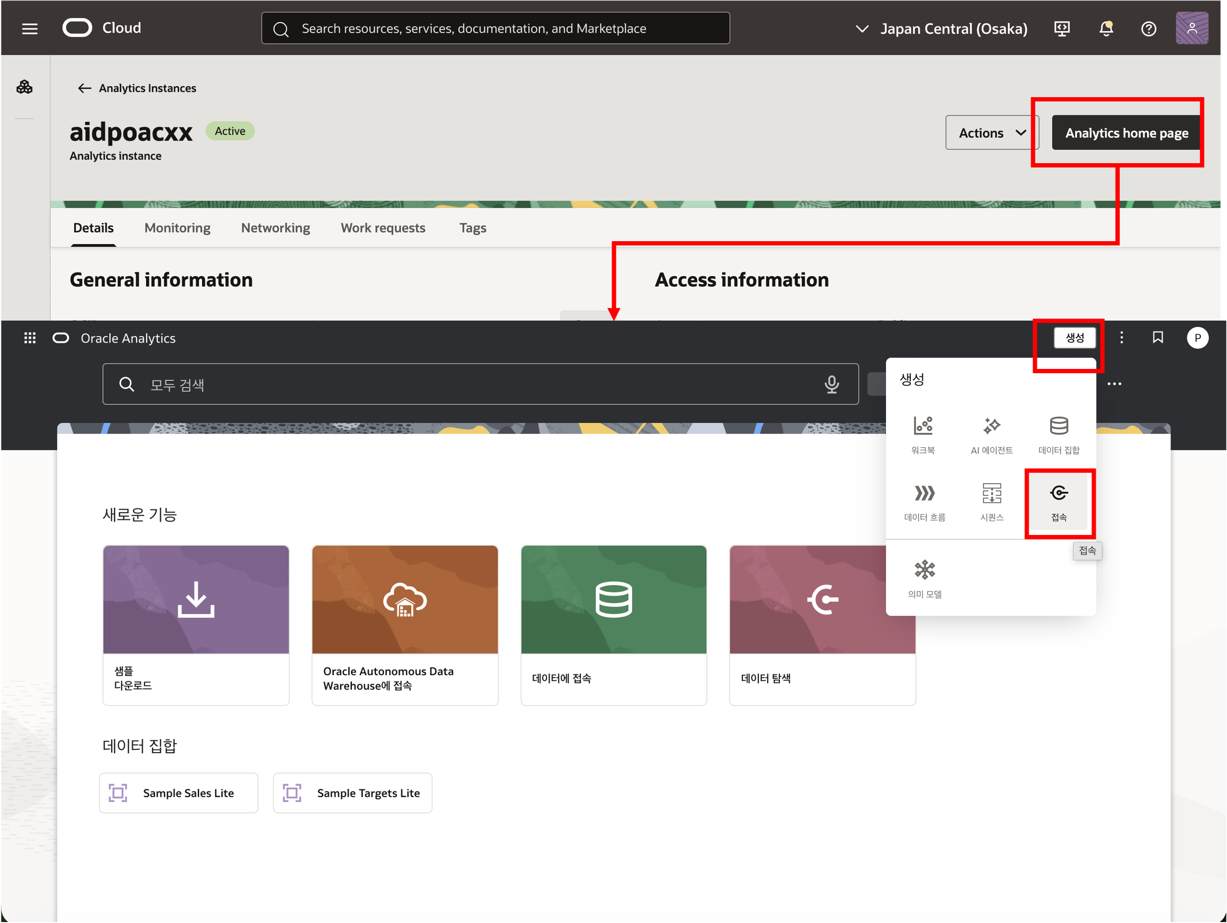Click the Access information heading
This screenshot has height=923, width=1227.
tap(742, 280)
